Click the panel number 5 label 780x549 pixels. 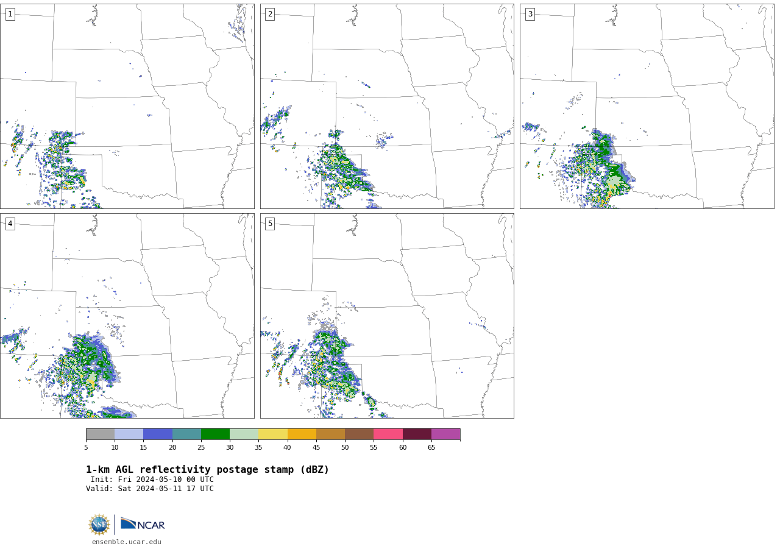270,224
